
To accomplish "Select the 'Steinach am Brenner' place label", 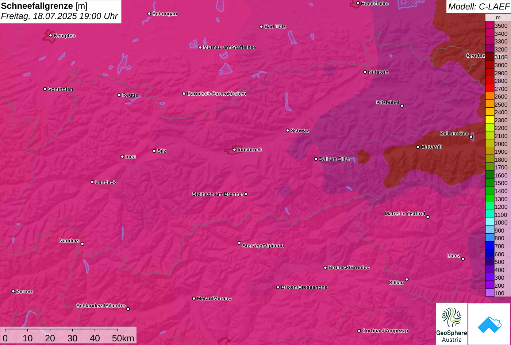I will 218,194.
